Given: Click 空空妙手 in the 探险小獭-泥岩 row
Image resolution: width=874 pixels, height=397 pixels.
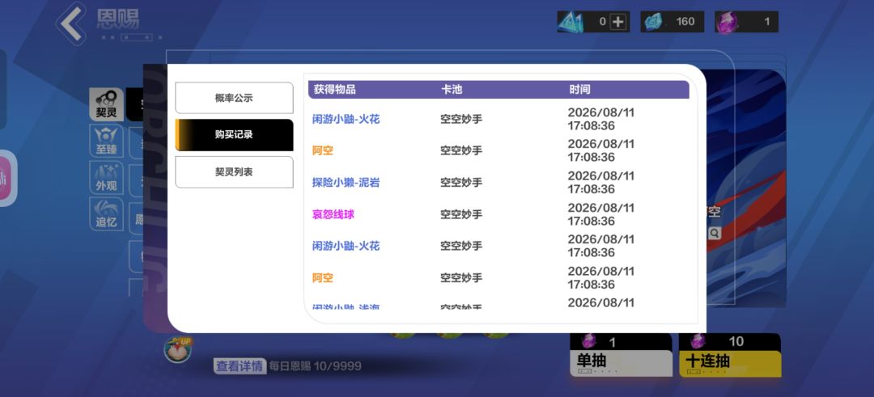Looking at the screenshot, I should [461, 183].
